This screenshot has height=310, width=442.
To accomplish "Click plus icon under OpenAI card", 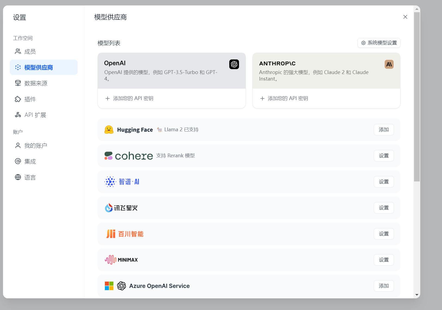I will point(108,98).
